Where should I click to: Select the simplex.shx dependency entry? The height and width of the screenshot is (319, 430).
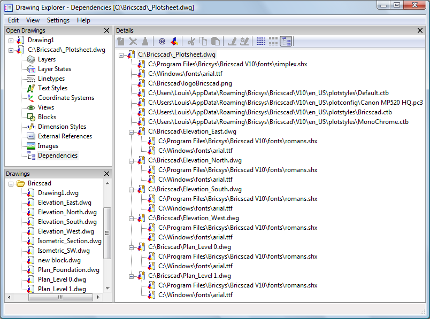tap(228, 64)
